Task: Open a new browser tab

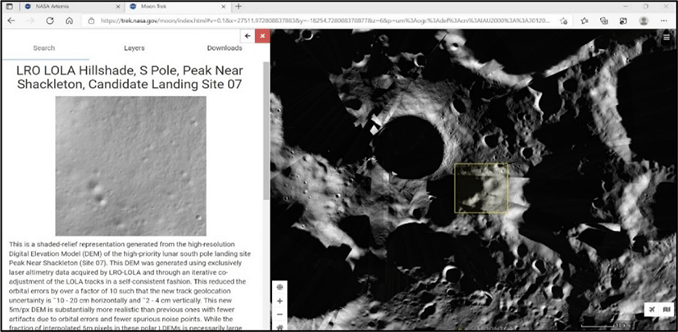Action: pos(239,7)
